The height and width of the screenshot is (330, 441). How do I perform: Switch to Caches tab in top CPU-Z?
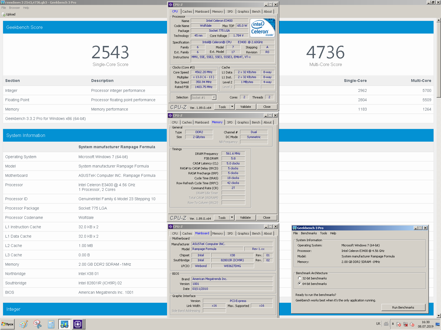187,12
